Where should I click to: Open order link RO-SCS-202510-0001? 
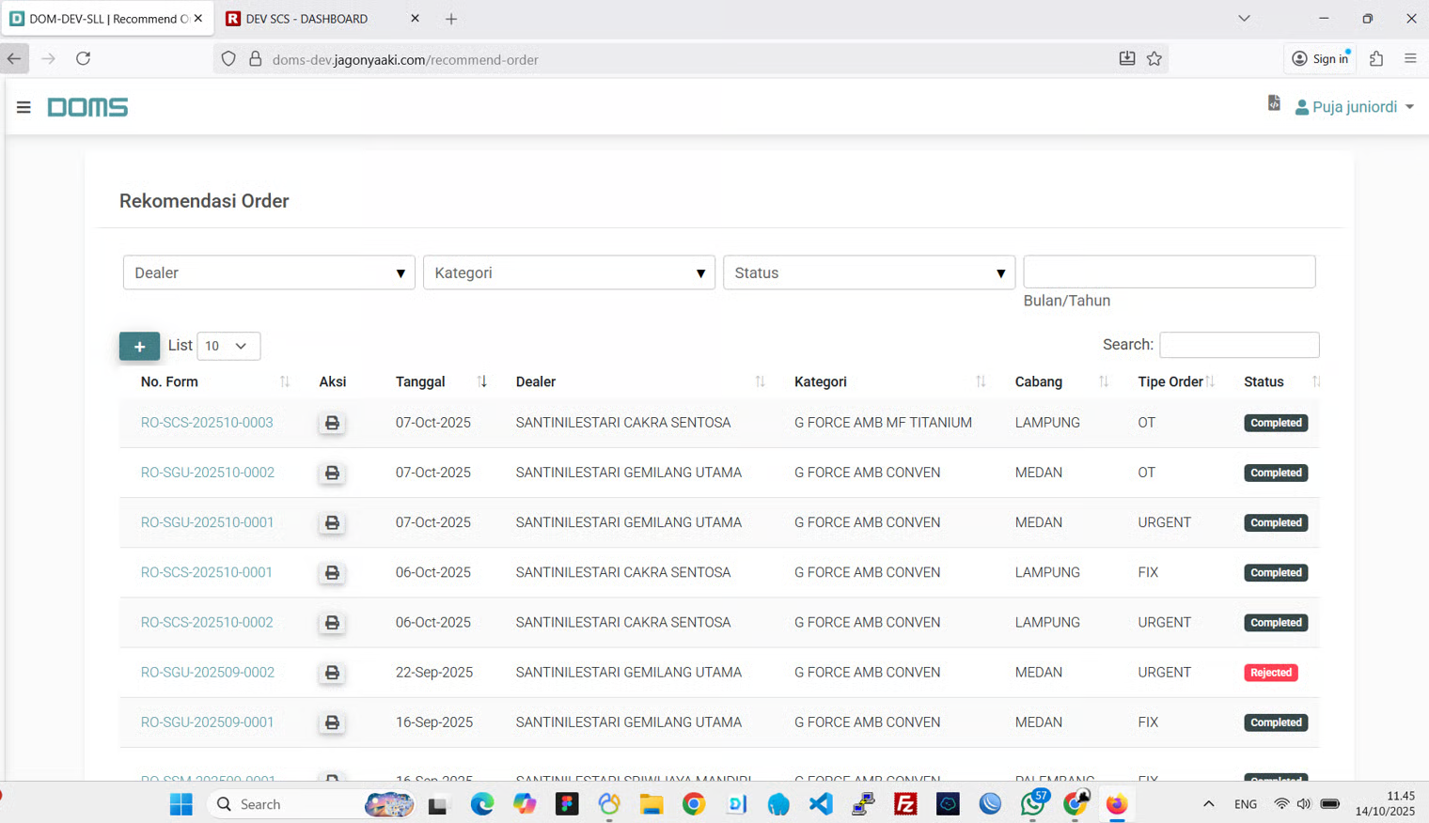207,572
